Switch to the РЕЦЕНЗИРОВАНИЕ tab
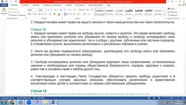 tap(96, 5)
